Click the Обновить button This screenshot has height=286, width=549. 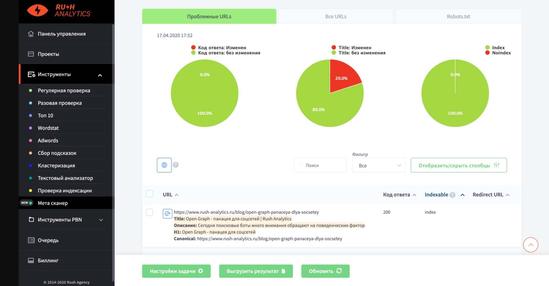click(325, 271)
